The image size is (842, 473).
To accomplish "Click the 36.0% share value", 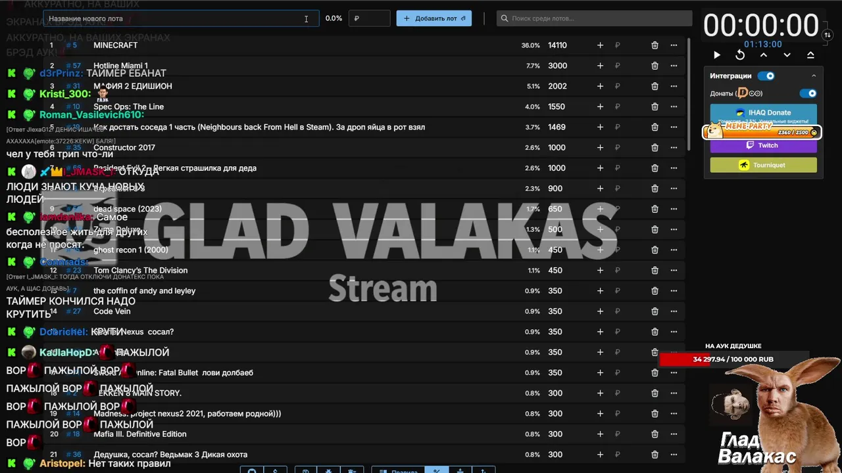I will 530,45.
